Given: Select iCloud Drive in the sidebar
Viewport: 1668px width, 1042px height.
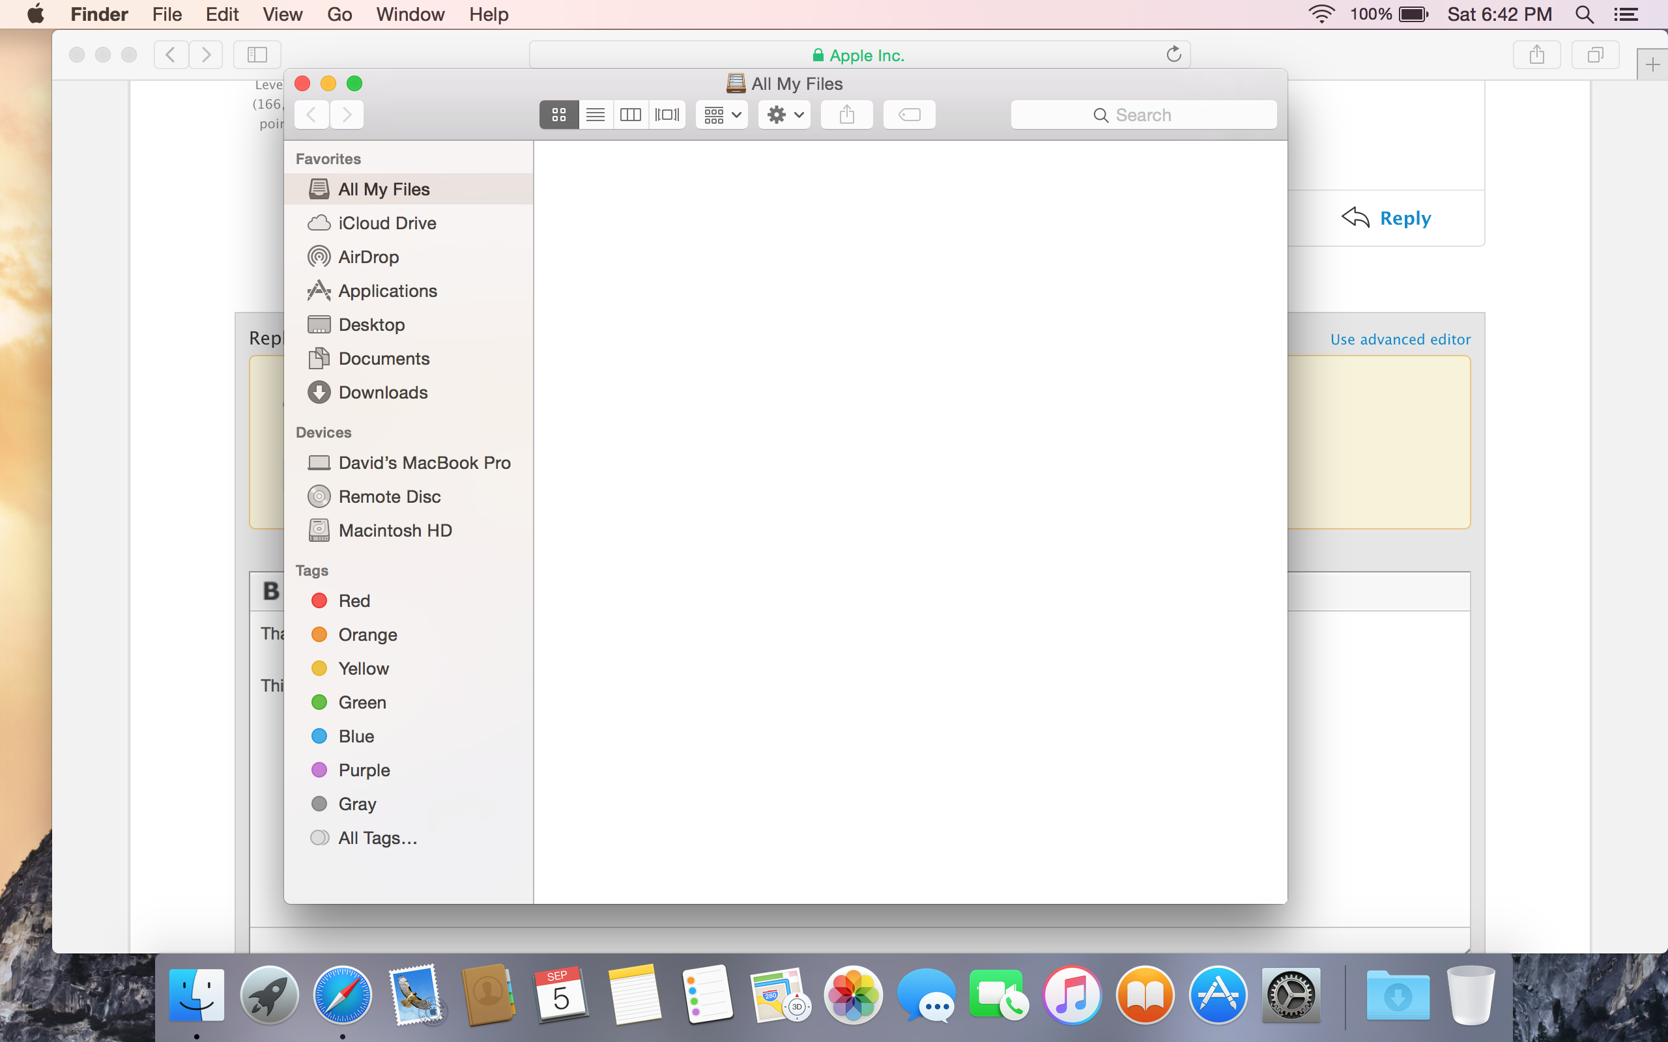Looking at the screenshot, I should (388, 223).
